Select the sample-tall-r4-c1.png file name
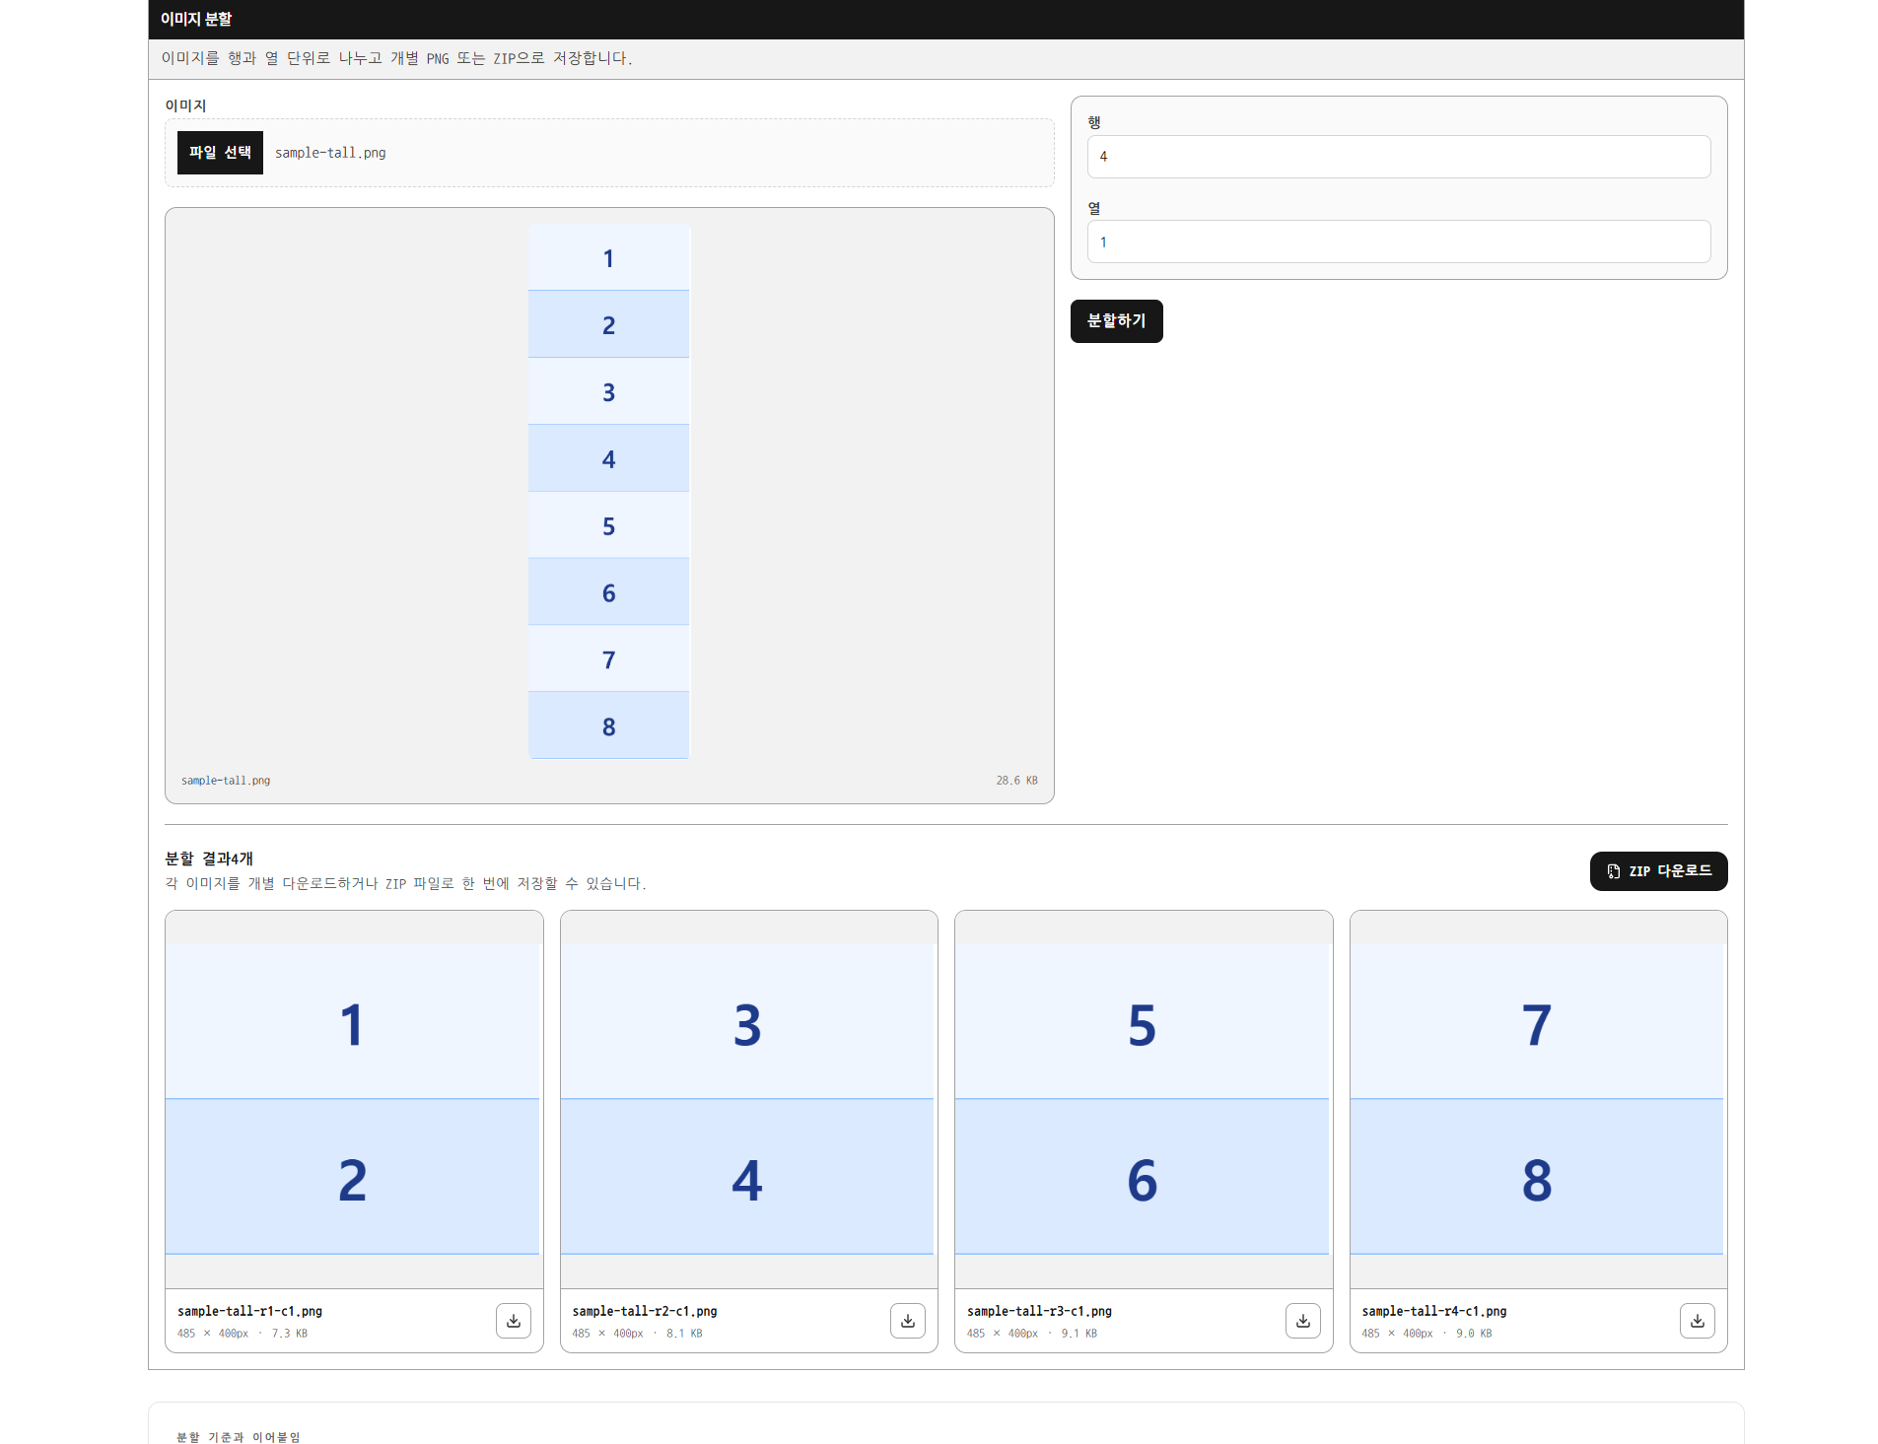This screenshot has width=1878, height=1444. point(1434,1311)
